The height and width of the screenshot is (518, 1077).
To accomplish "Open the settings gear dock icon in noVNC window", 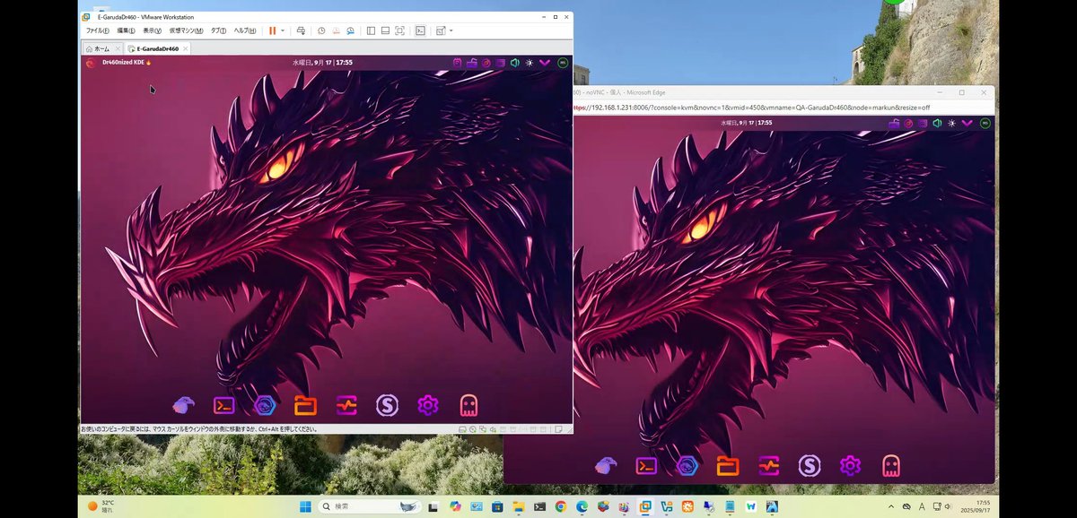I will pos(850,465).
